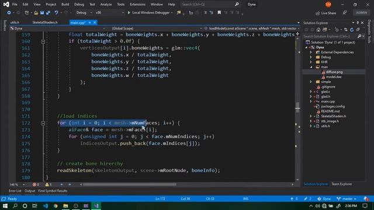Pin the main.cpp tab
The height and width of the screenshot is (210, 374).
(89, 22)
